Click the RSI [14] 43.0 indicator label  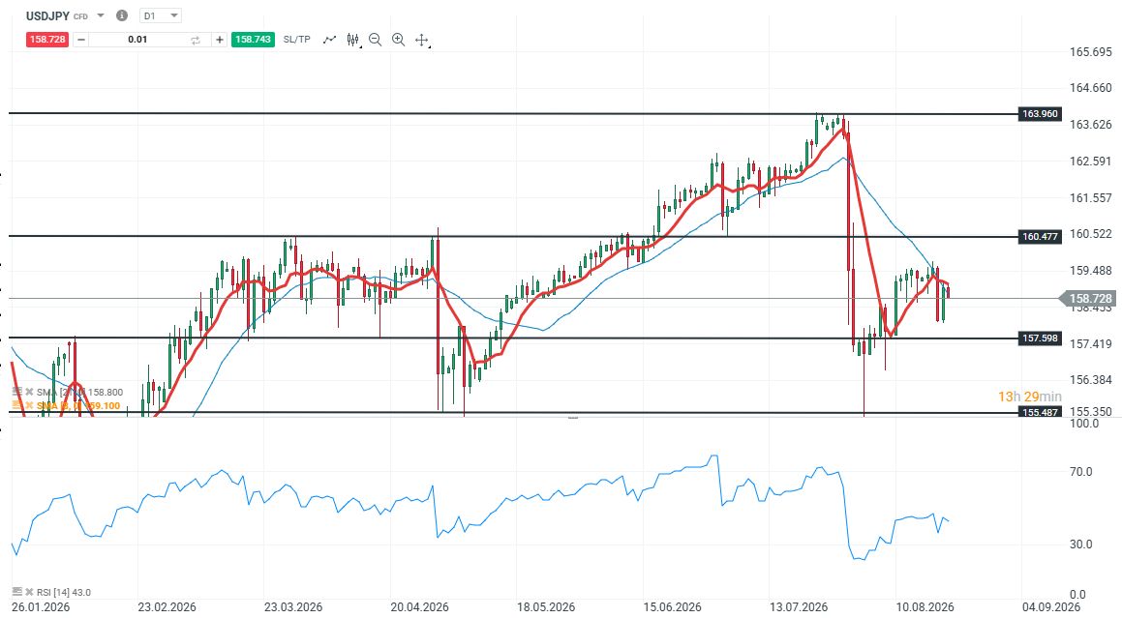64,592
